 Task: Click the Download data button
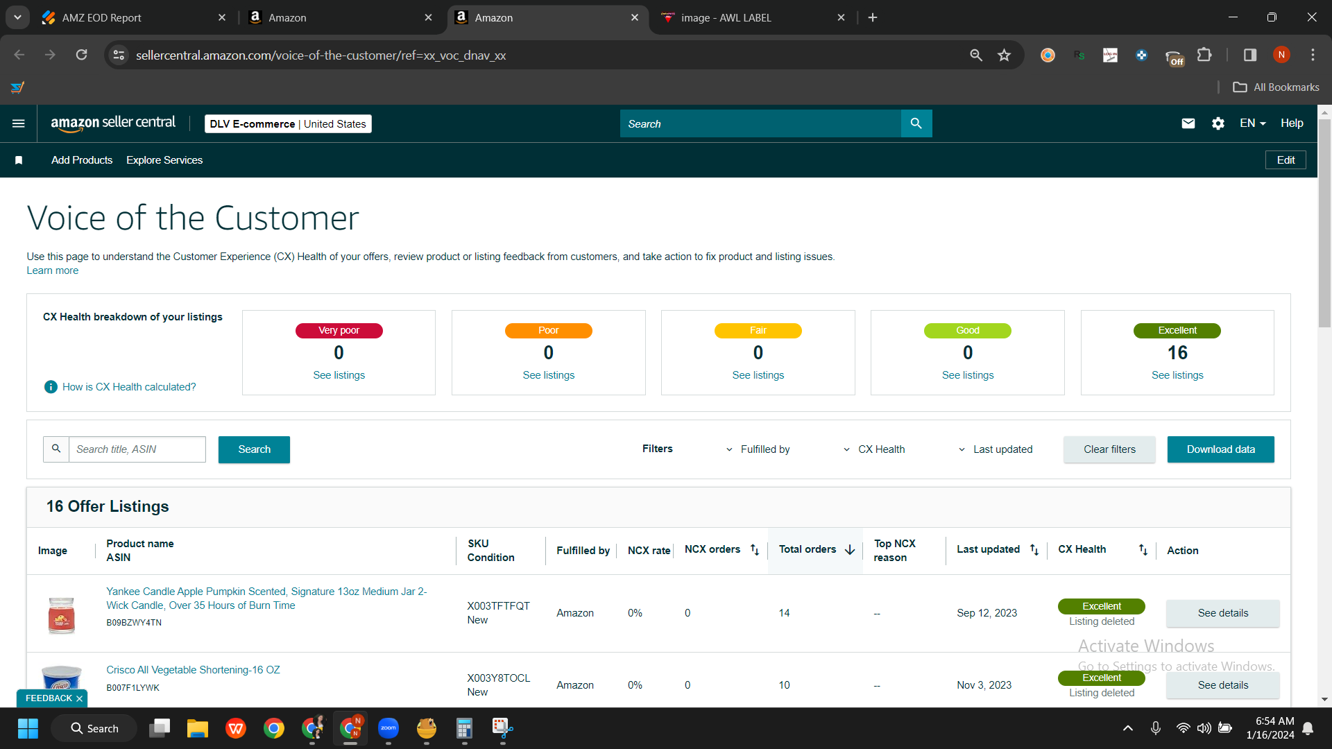tap(1220, 449)
